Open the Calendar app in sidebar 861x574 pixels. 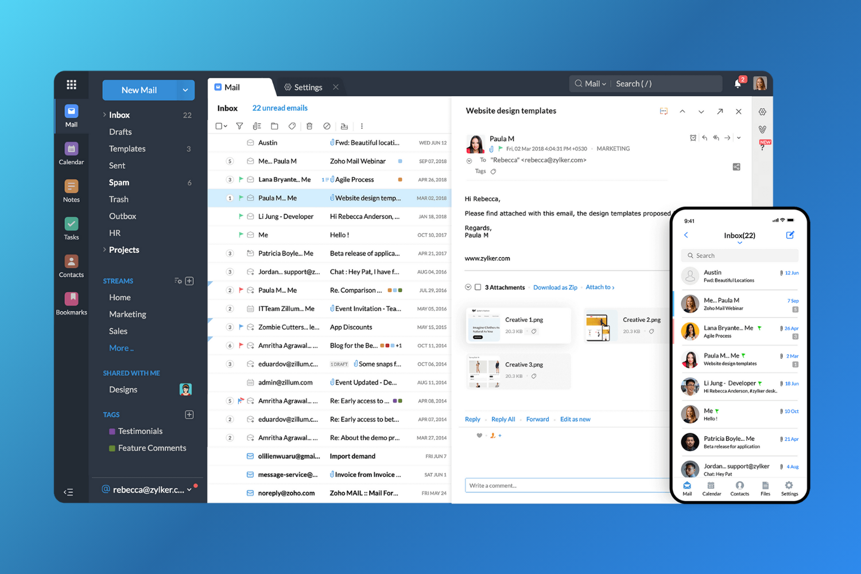71,154
